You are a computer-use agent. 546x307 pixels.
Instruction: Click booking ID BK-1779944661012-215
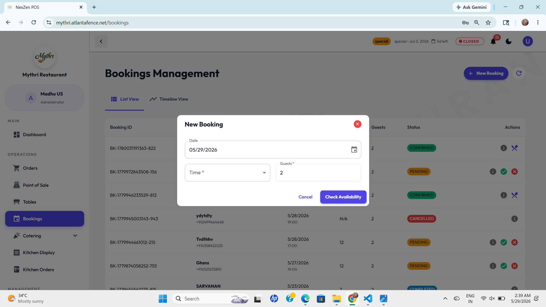133,242
